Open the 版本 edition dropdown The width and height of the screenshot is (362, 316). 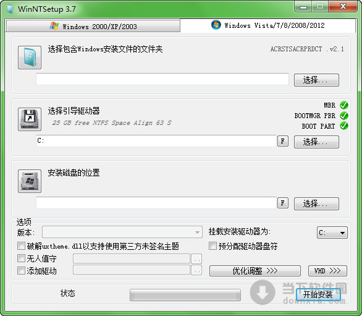[122, 232]
